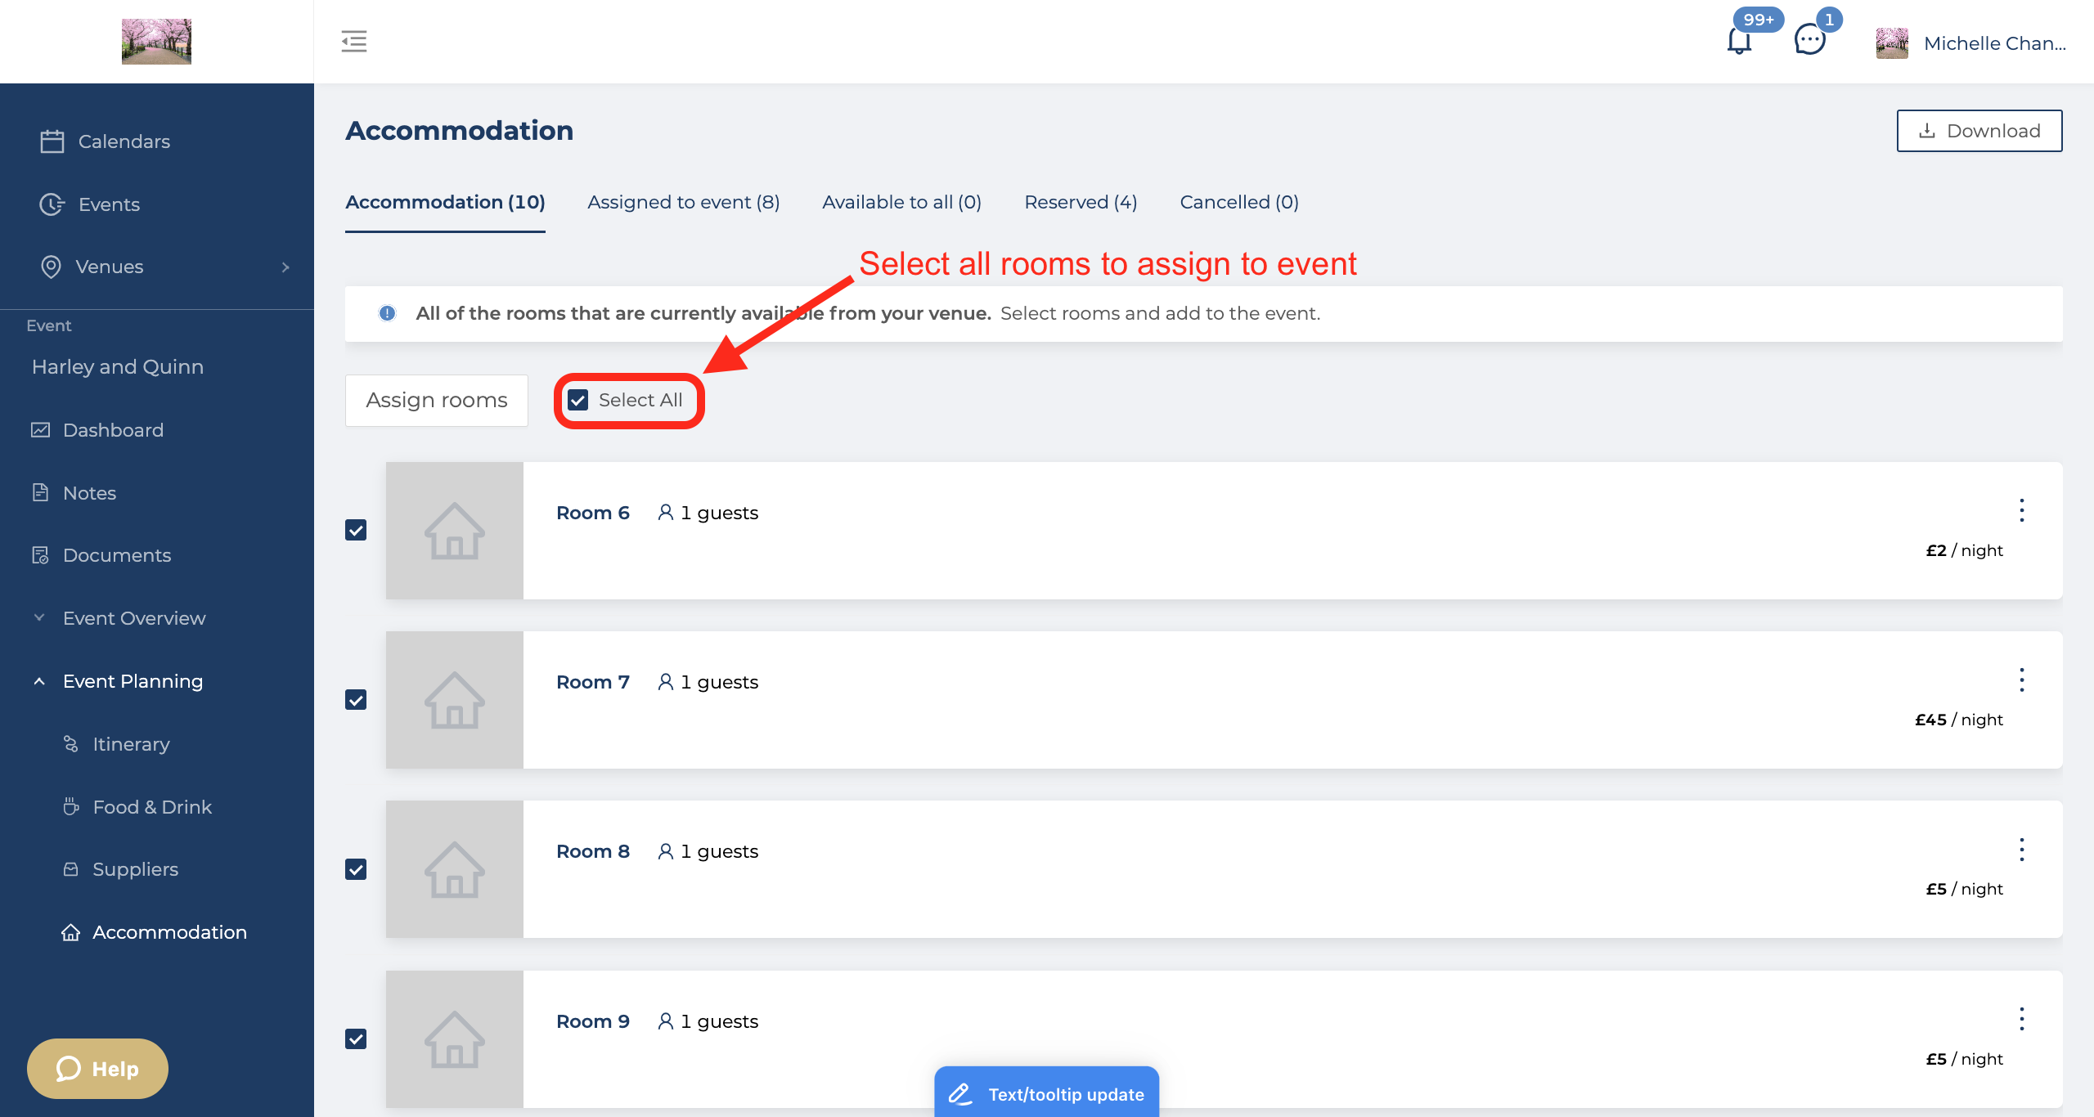
Task: Switch to Assigned to event (8) tab
Action: (683, 202)
